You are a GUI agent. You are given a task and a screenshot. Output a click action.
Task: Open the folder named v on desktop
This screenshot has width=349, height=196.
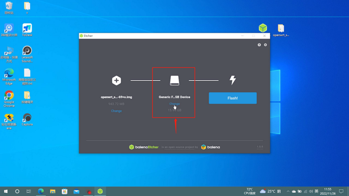click(x=27, y=8)
